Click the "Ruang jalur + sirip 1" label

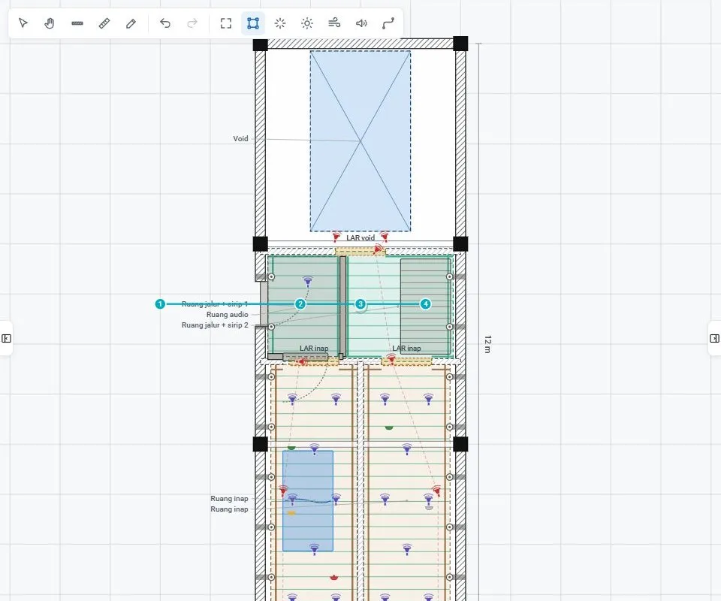(215, 304)
